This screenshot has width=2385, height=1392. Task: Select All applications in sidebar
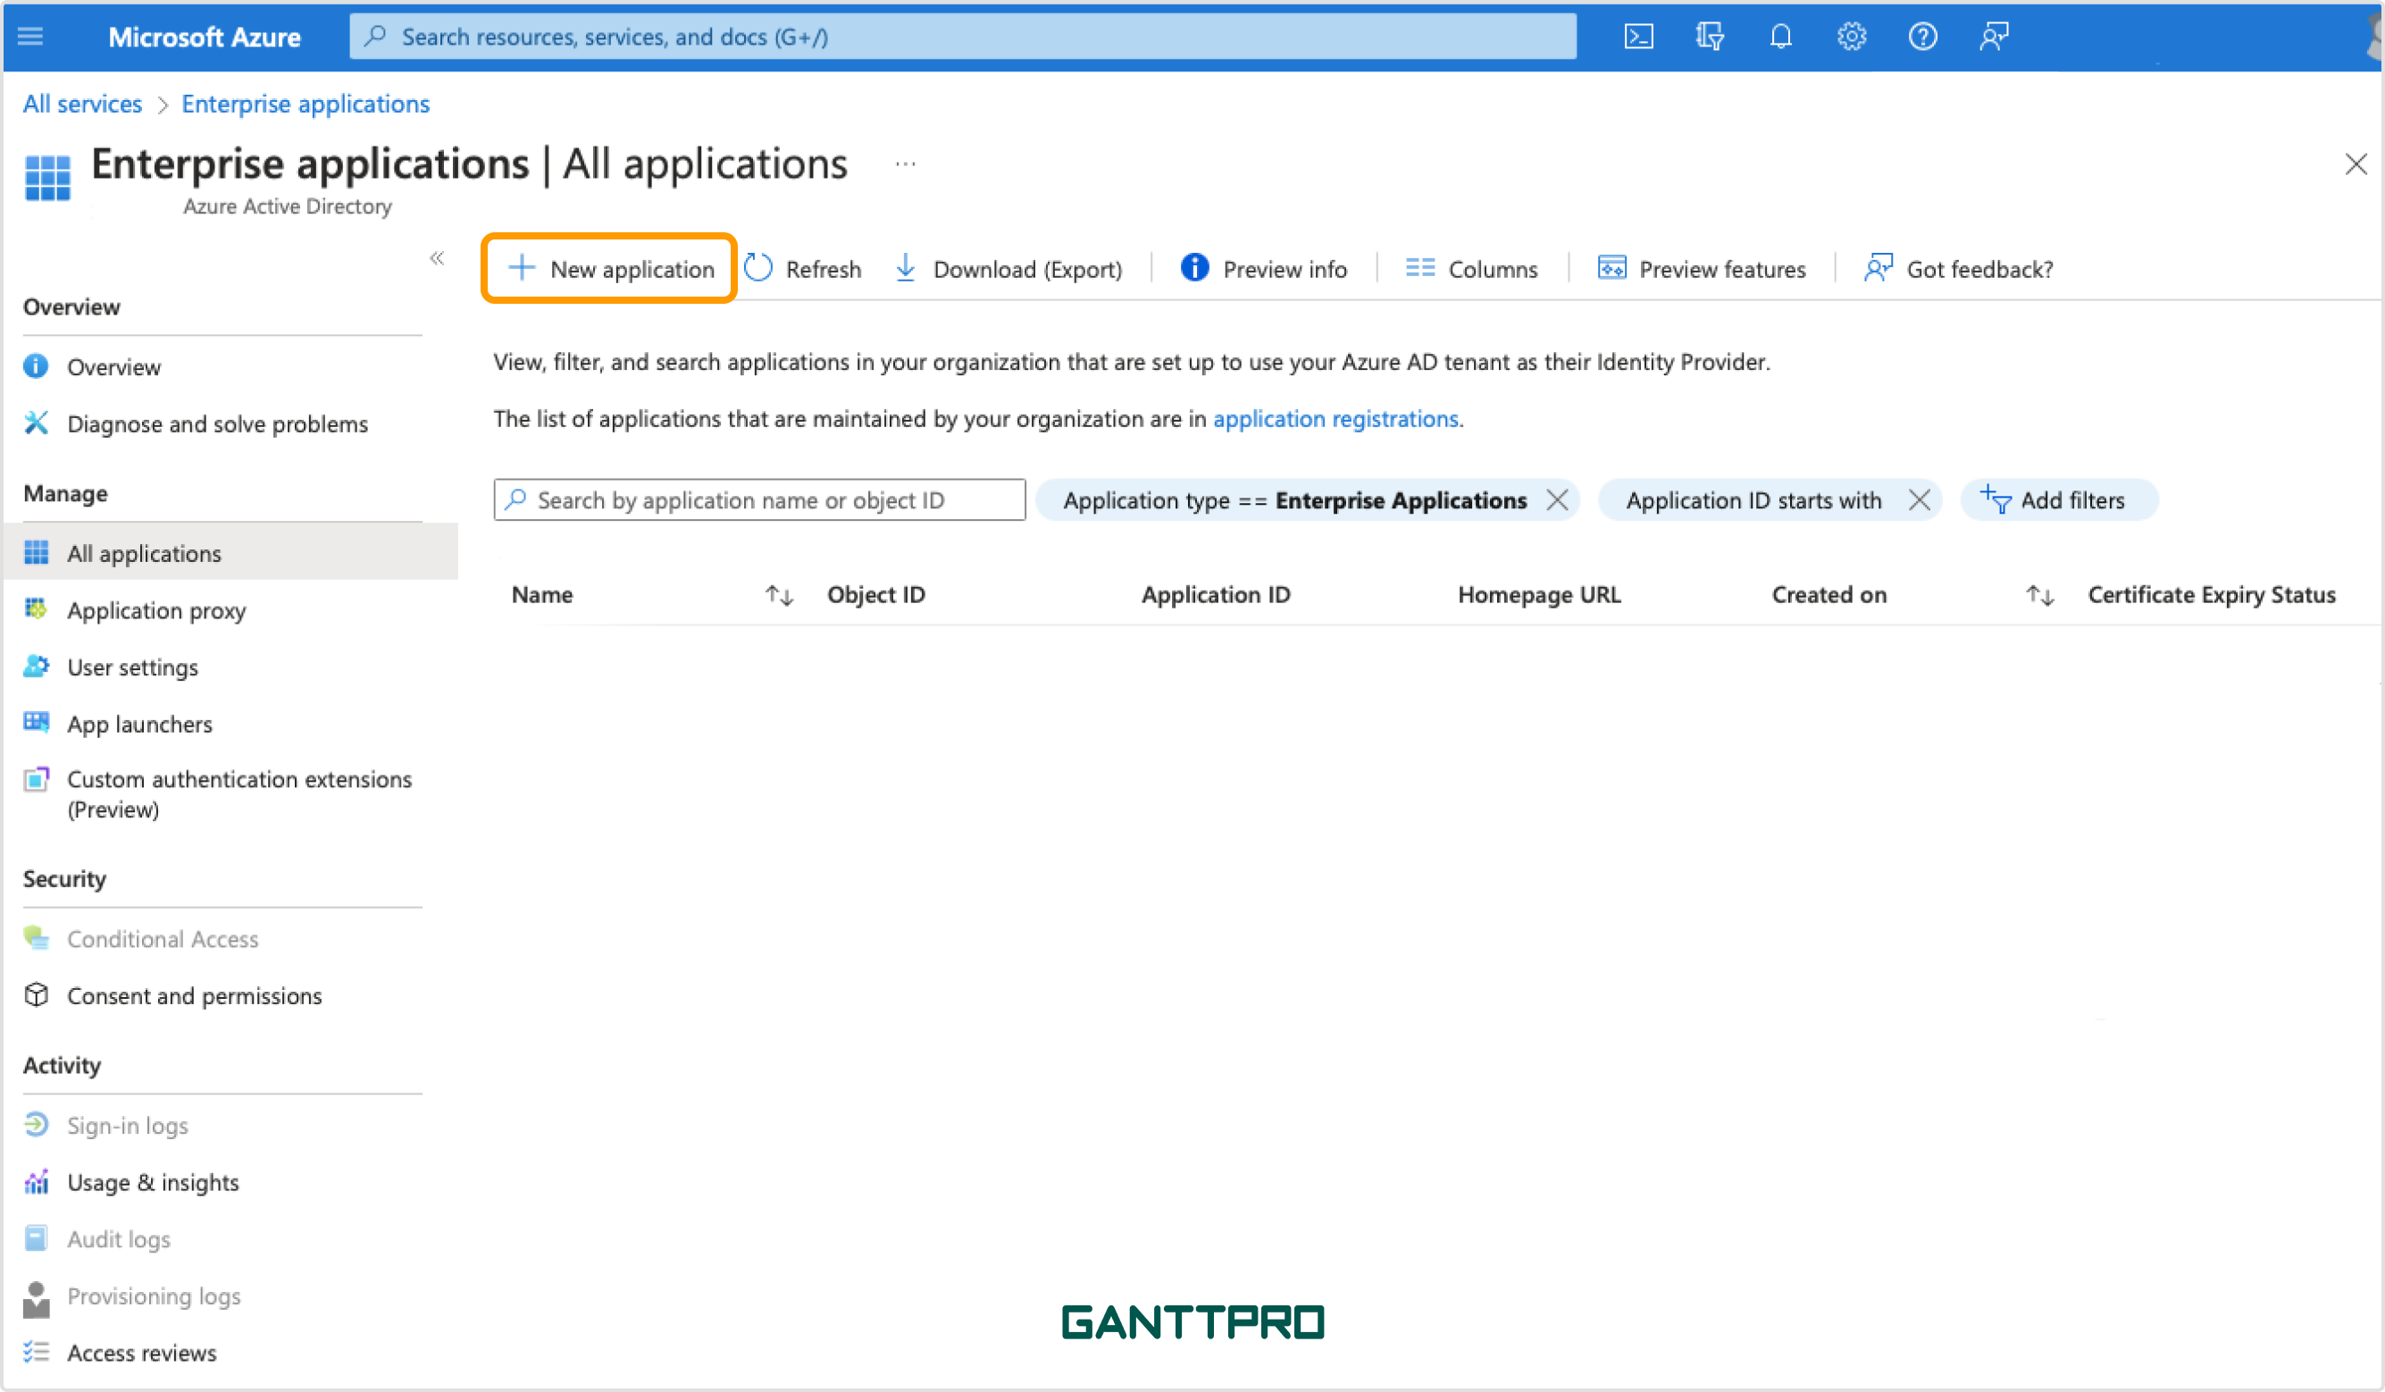(x=231, y=553)
